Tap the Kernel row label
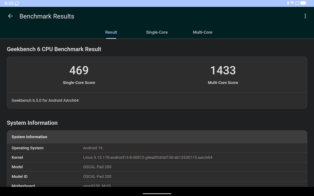 [x=17, y=158]
